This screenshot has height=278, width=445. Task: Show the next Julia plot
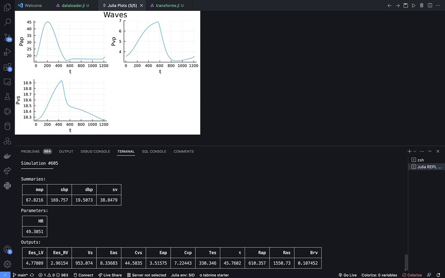pos(397,5)
